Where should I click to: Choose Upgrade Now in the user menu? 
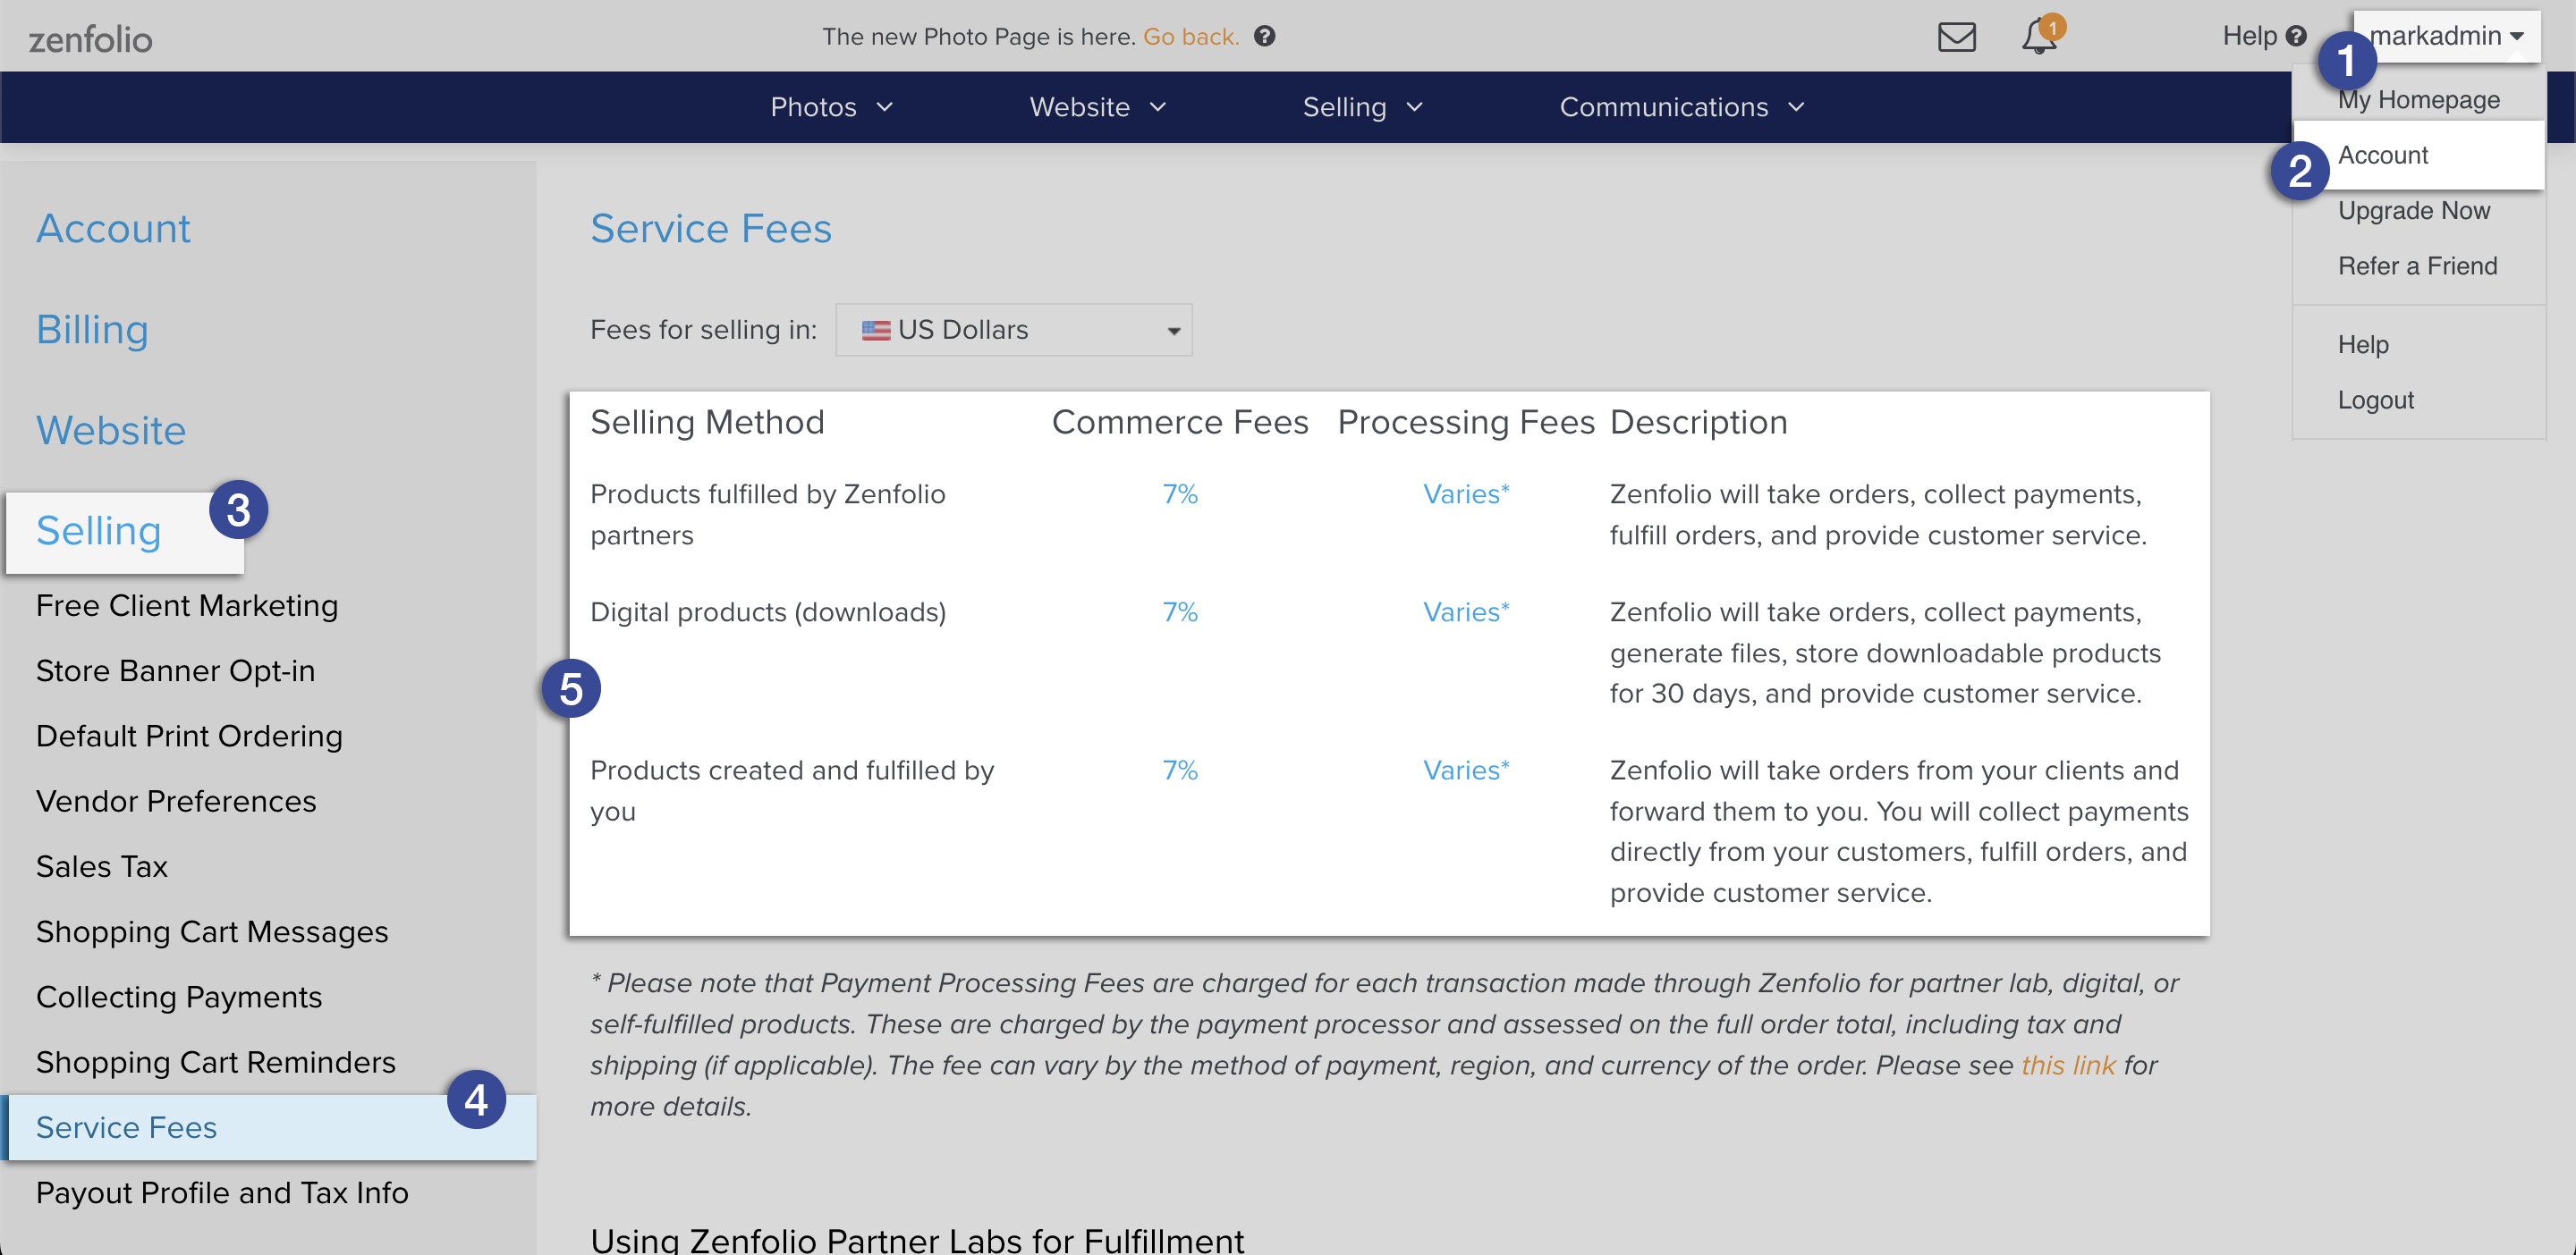[x=2413, y=210]
